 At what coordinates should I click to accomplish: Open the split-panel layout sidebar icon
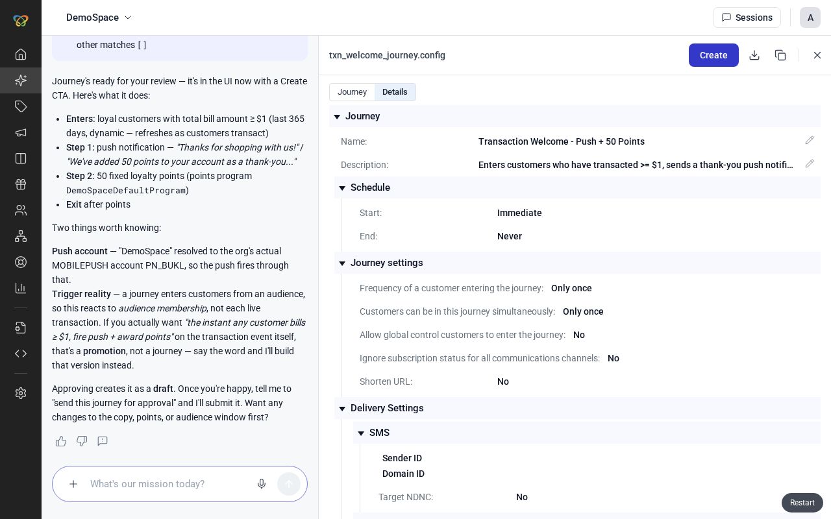[x=21, y=158]
